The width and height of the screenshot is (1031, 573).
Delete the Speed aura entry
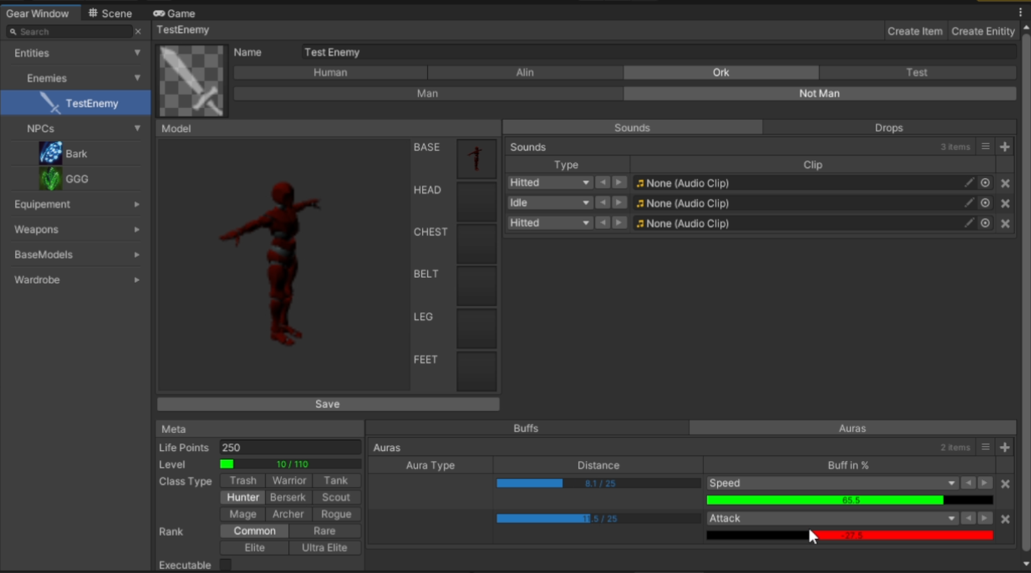tap(1005, 484)
